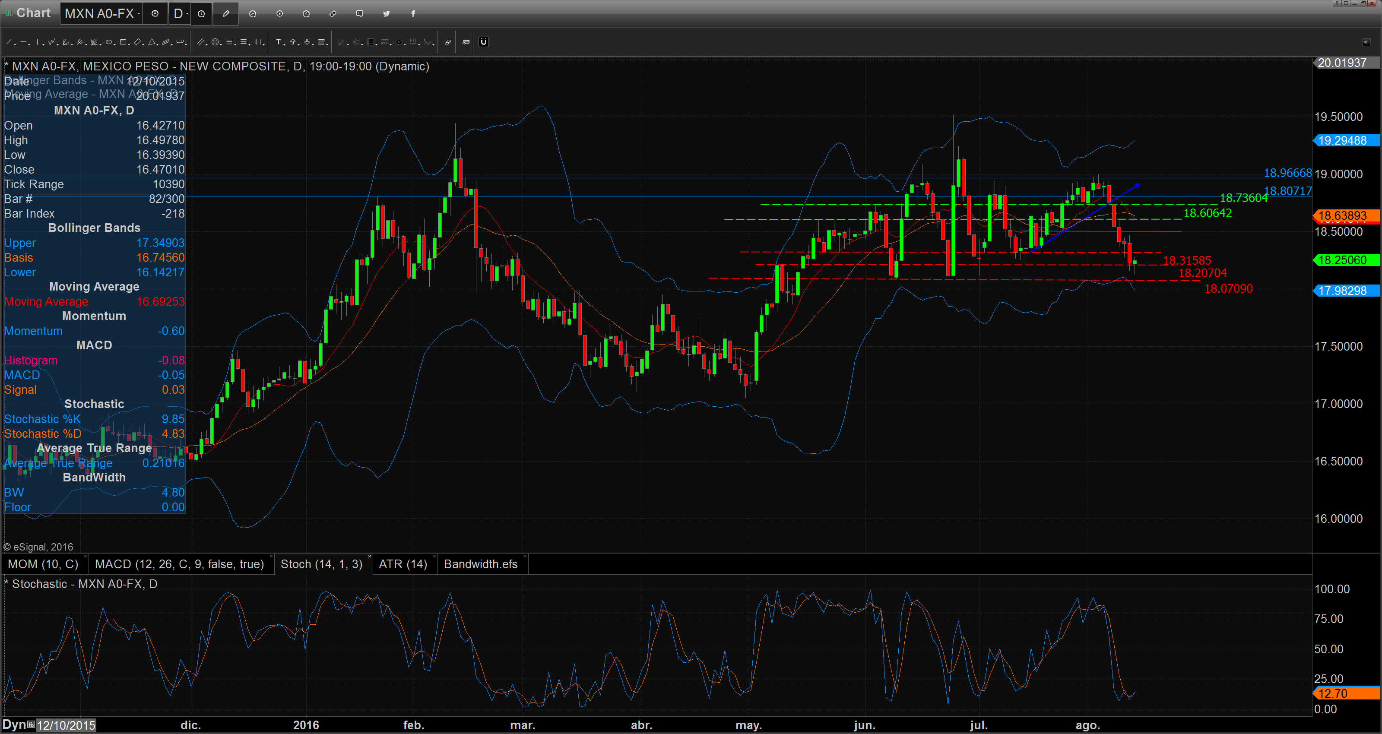The image size is (1382, 734).
Task: Click the link windows icon
Action: pyautogui.click(x=333, y=13)
